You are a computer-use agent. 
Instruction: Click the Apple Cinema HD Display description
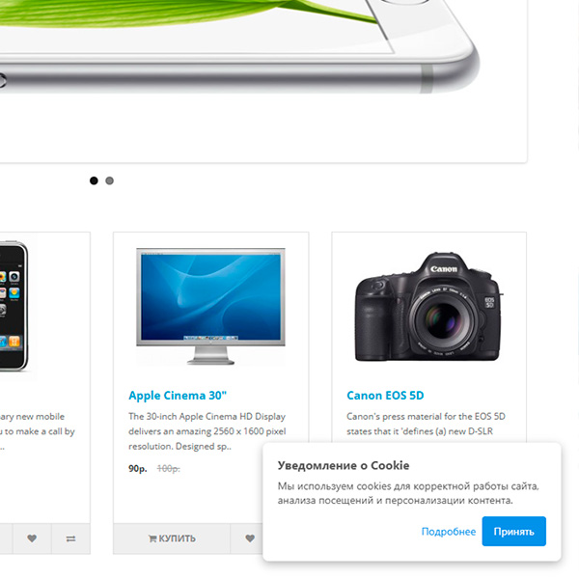coord(207,431)
